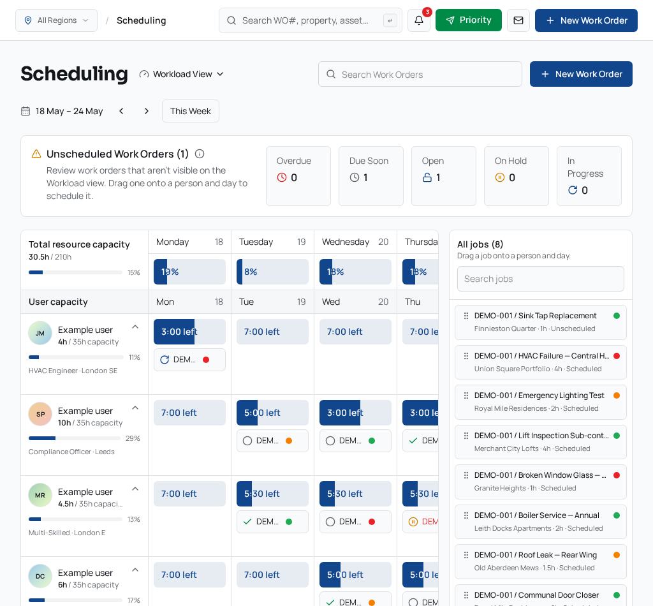Collapse the DC Example user row
The width and height of the screenshot is (653, 606).
coord(135,570)
